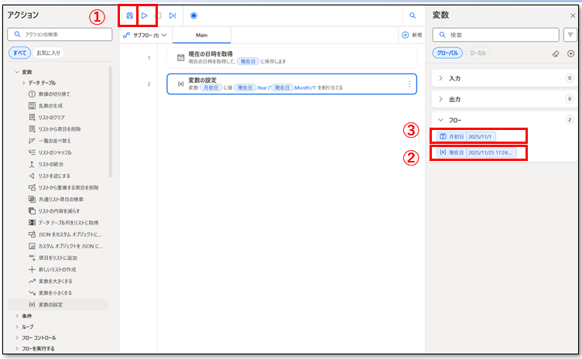
Task: Open the サブフロー dropdown
Action: click(145, 36)
